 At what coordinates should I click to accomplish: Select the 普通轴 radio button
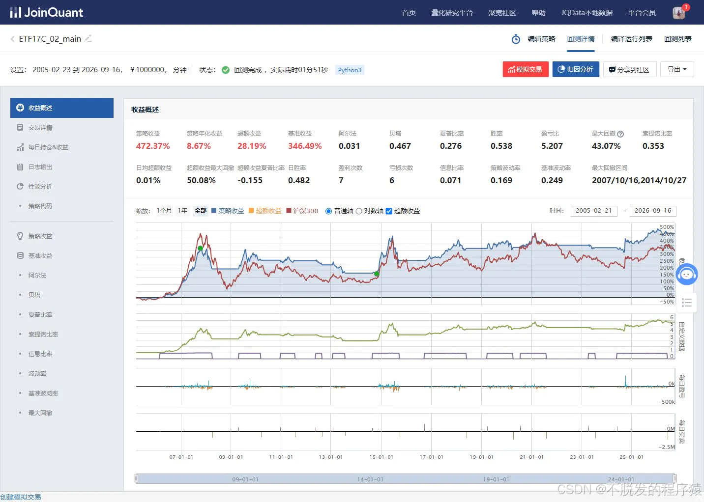329,211
